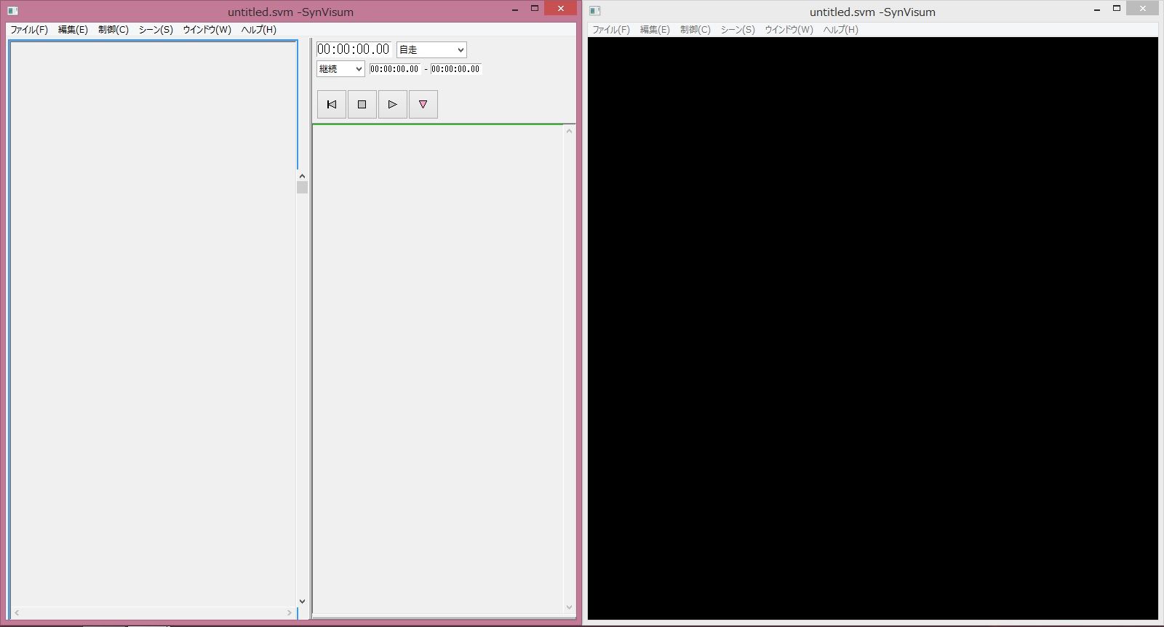Open 制御(C) menu in right window
Image resolution: width=1164 pixels, height=627 pixels.
(695, 30)
